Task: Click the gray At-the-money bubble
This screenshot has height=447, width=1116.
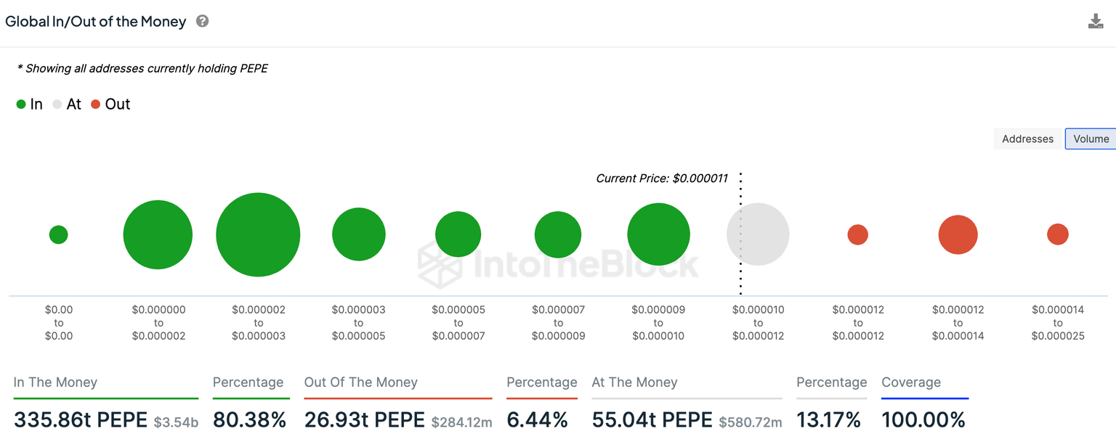Action: [x=758, y=234]
